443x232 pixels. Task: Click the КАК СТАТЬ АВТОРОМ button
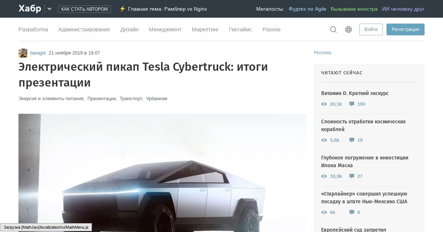(x=85, y=9)
